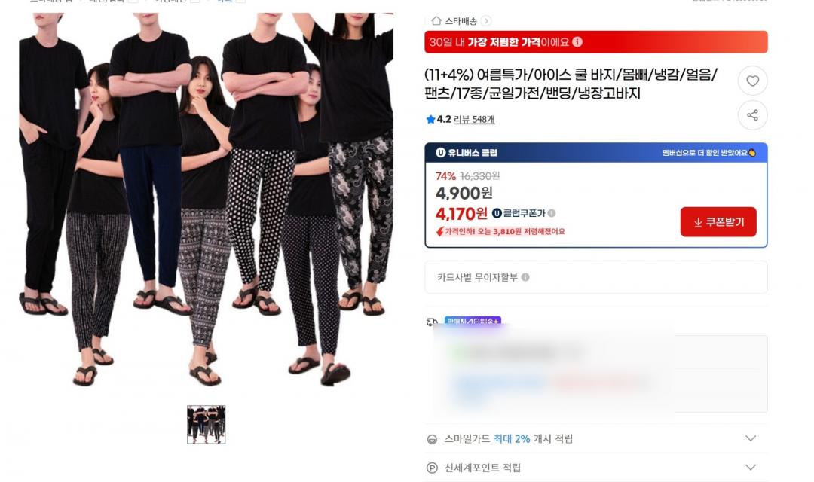Click the 스타배송 home icon
The image size is (814, 482).
coord(436,21)
